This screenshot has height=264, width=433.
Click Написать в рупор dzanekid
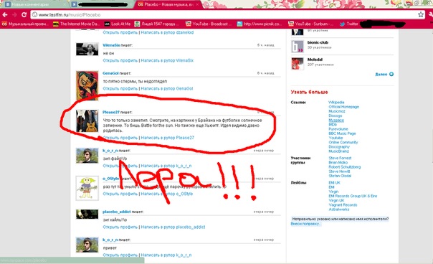[167, 32]
